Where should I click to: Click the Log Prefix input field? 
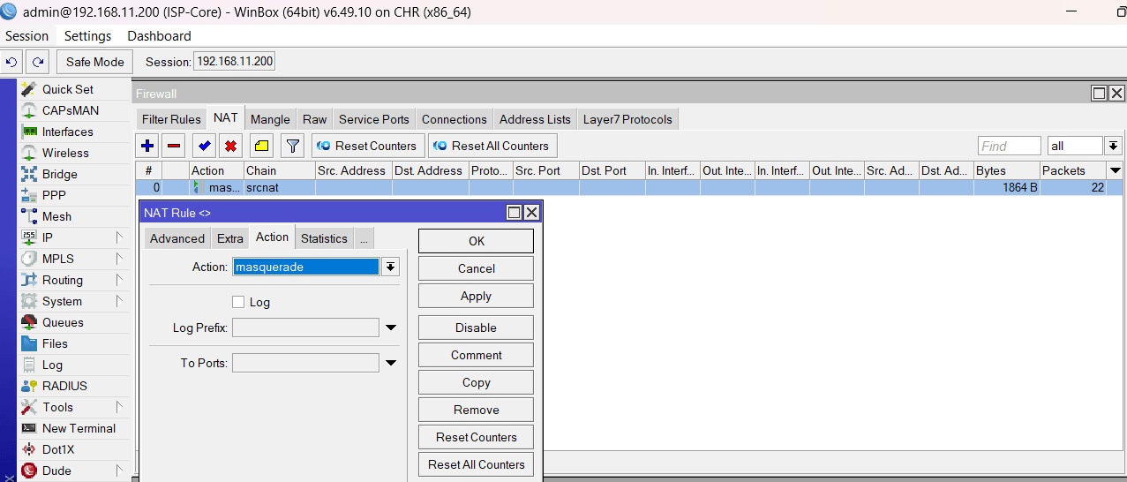(305, 328)
